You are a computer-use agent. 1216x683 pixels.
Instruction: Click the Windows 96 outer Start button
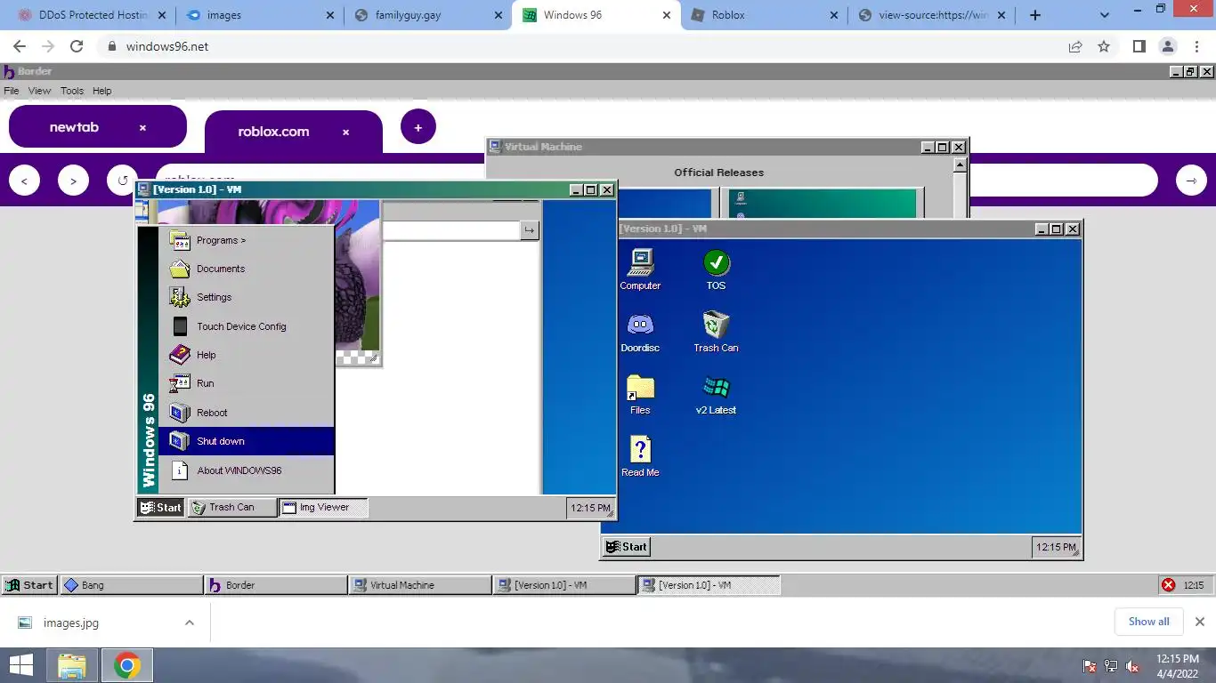[x=28, y=585]
